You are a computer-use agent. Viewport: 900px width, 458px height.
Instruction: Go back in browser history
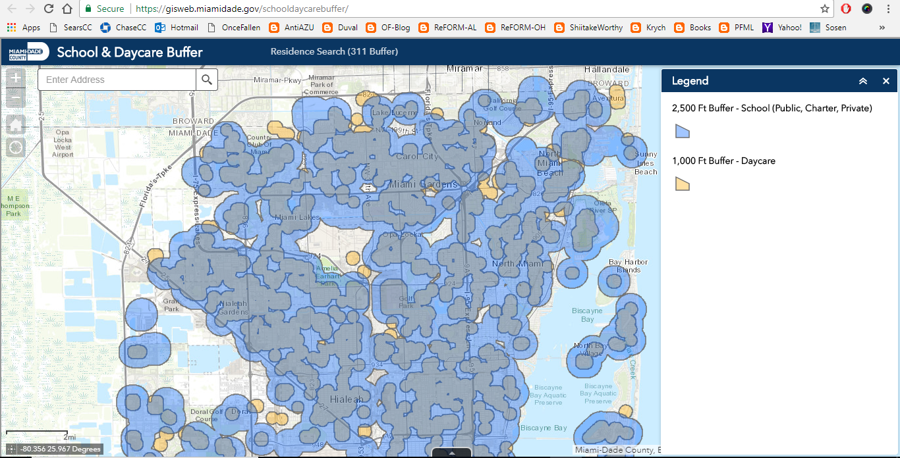tap(12, 9)
